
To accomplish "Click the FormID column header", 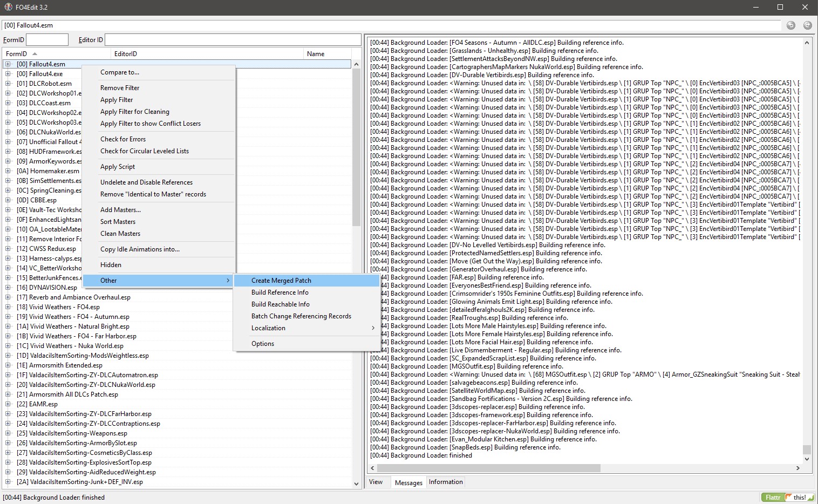I will tap(57, 54).
